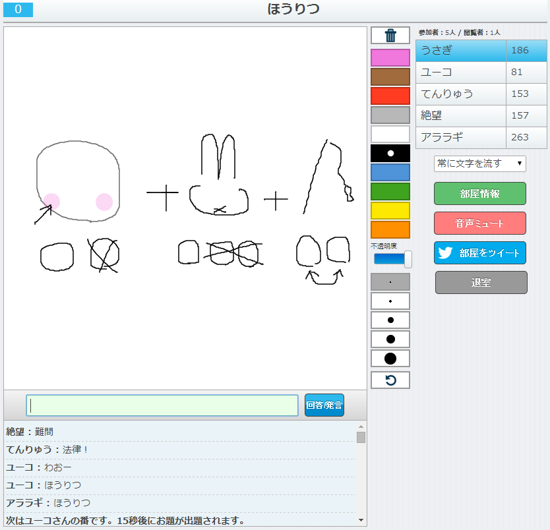Open the 常に文字を流す dropdown
The width and height of the screenshot is (550, 530).
(x=479, y=163)
